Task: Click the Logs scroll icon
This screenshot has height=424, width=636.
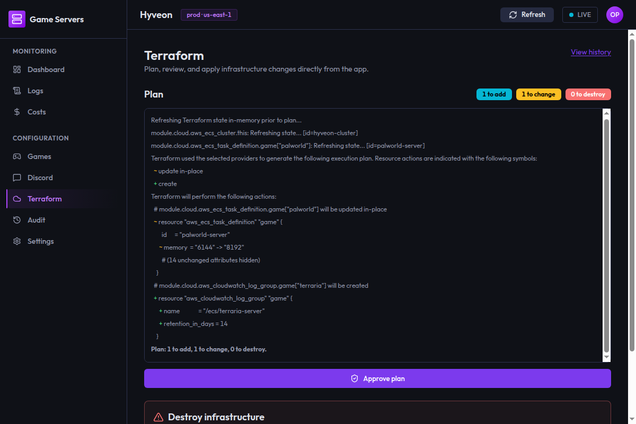Action: (17, 91)
